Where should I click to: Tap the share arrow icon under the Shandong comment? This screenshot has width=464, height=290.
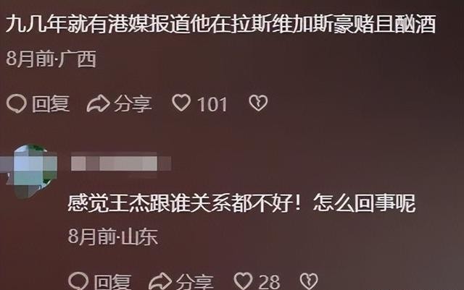160,281
